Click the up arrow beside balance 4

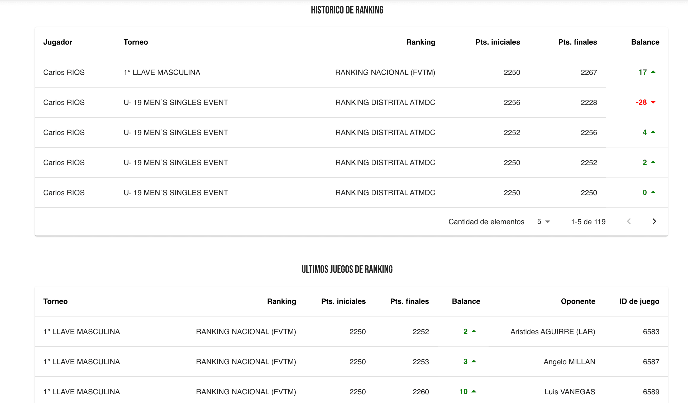coord(653,132)
